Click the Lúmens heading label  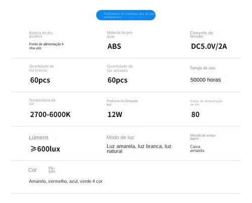point(39,137)
